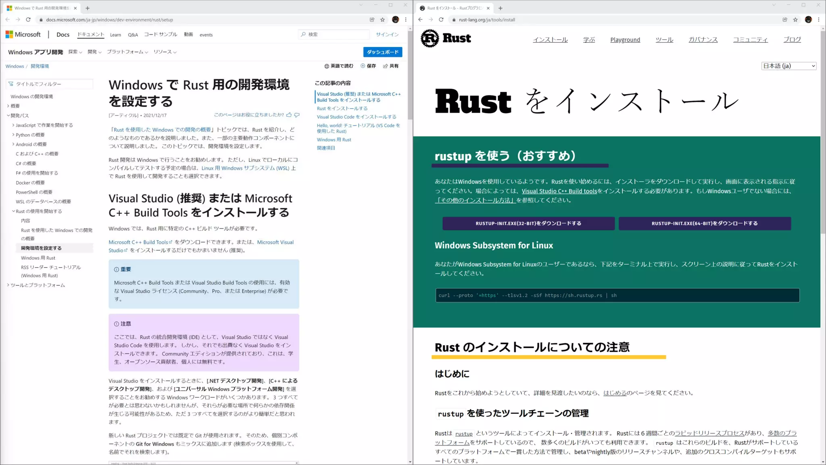This screenshot has width=826, height=465.
Task: Click the Rust gear logo icon
Action: (430, 38)
